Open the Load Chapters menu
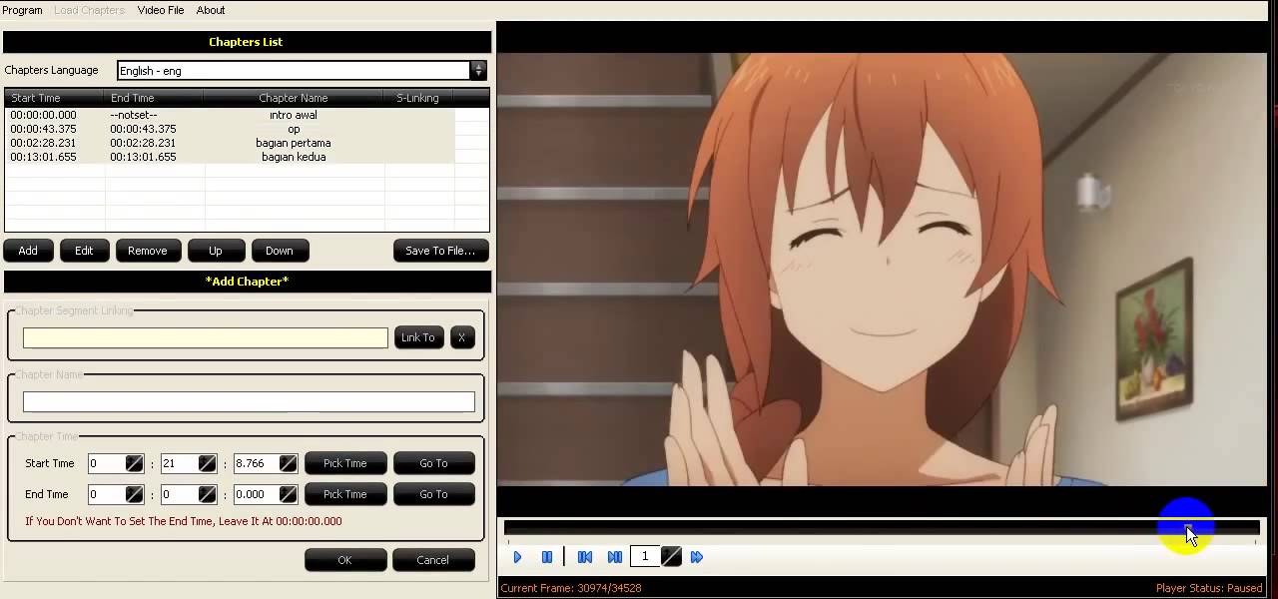Image resolution: width=1278 pixels, height=599 pixels. pyautogui.click(x=89, y=10)
